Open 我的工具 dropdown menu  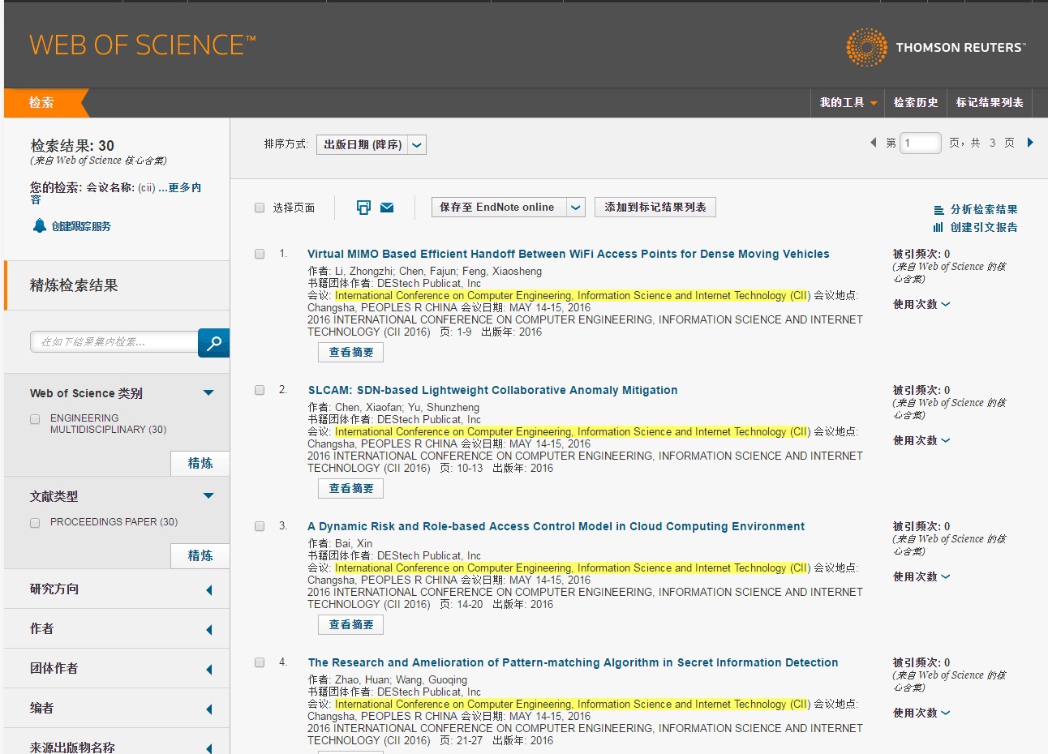(x=848, y=102)
